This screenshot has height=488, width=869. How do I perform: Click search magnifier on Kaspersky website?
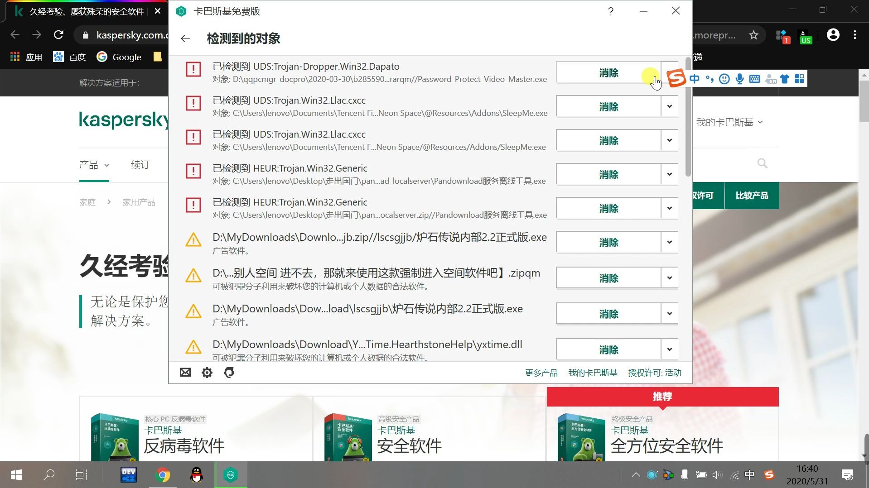click(x=763, y=163)
